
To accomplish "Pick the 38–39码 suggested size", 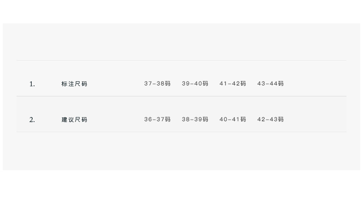I will [195, 119].
